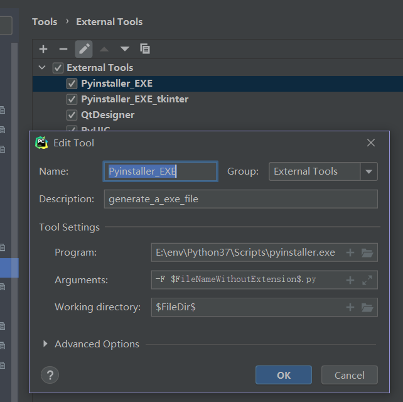Select Pyinstaller_EXE_tkinter in the tools list

[134, 99]
